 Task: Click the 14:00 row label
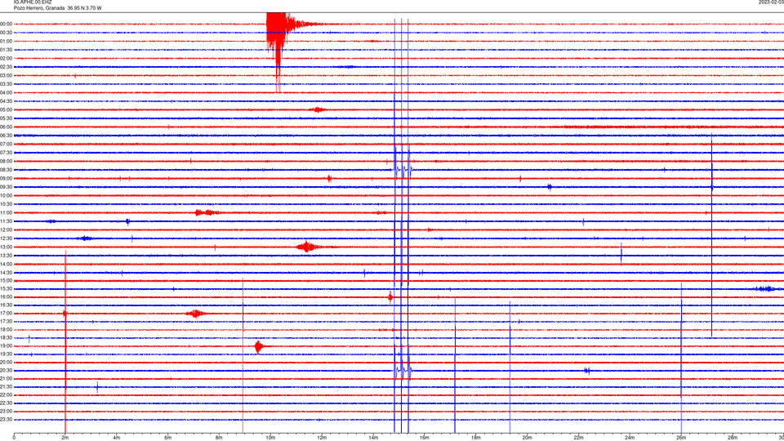tap(6, 264)
